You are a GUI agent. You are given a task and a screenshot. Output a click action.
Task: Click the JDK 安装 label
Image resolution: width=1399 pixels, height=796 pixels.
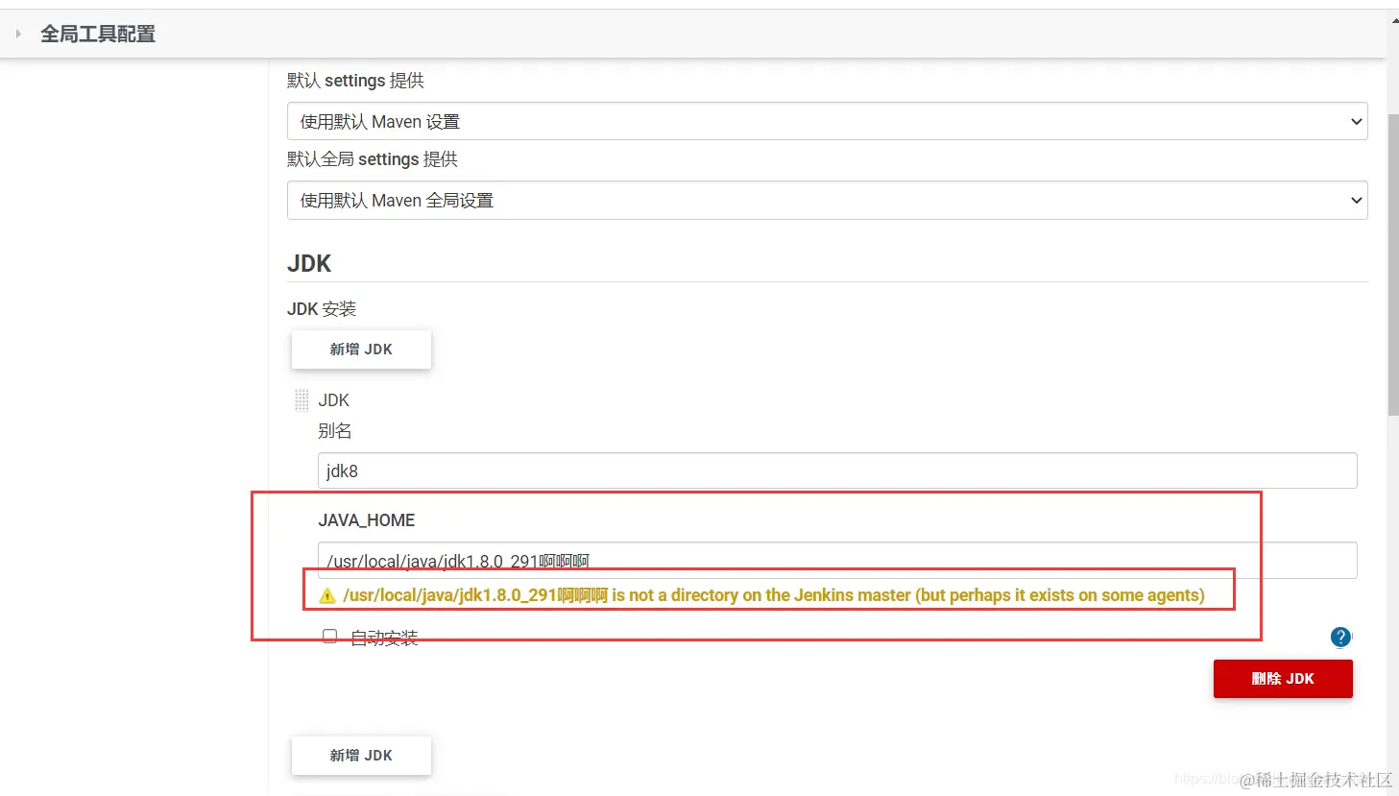click(x=322, y=309)
